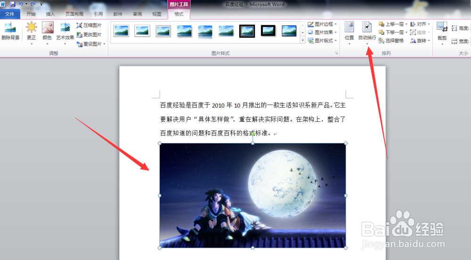Open the customize quick access toolbar dropdown
The height and width of the screenshot is (260, 471).
(x=41, y=4)
